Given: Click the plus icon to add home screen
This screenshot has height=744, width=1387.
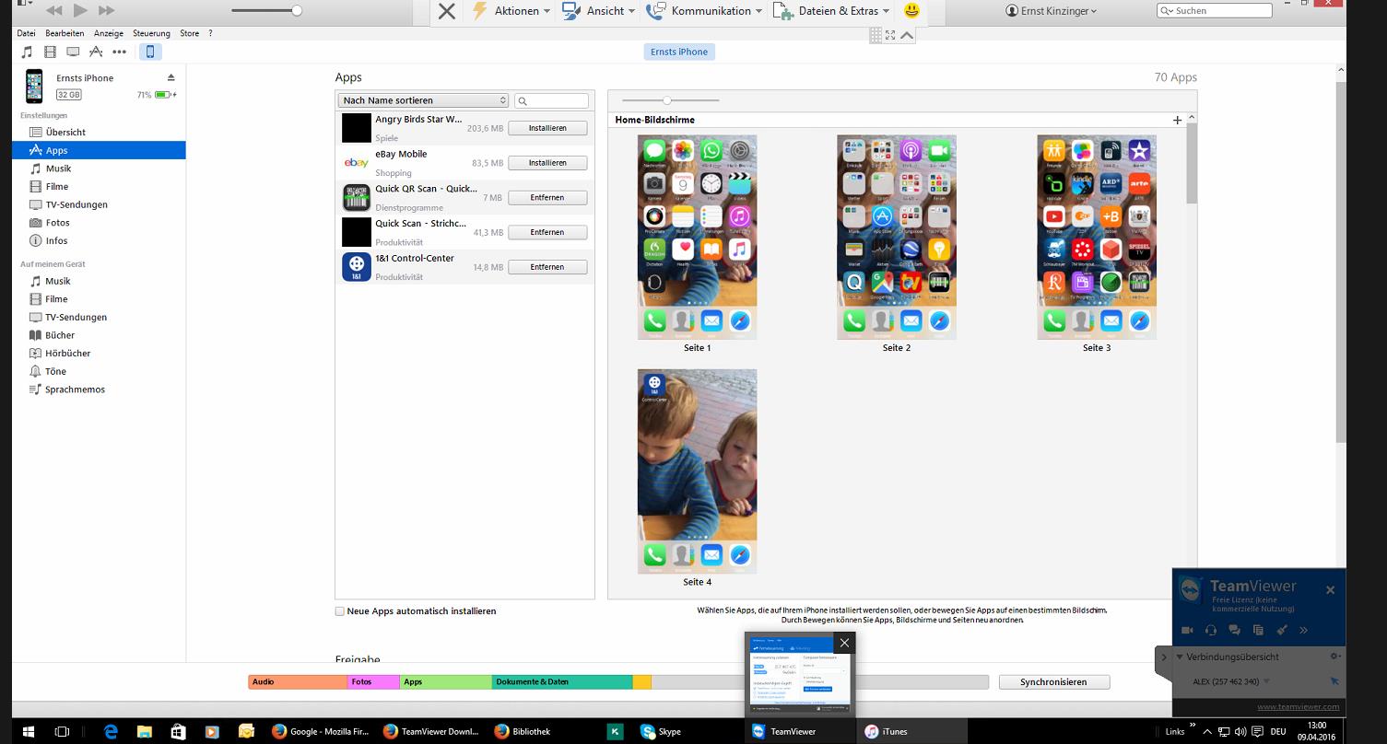Looking at the screenshot, I should click(x=1177, y=120).
